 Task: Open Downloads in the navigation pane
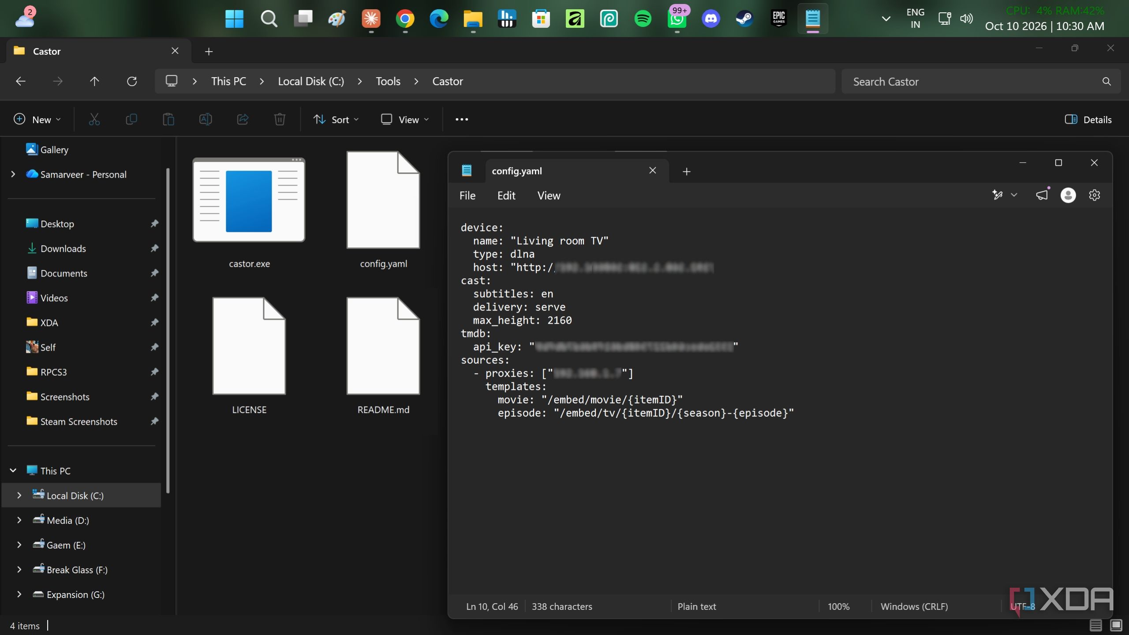pos(63,248)
